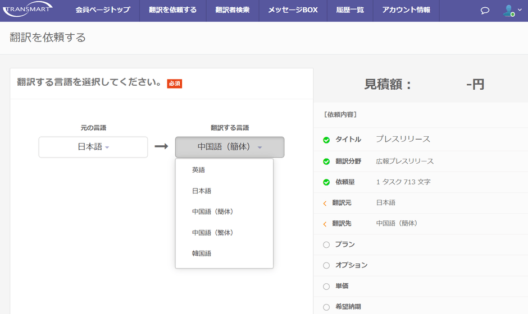Collapse the 翻訳する言語 中国語（簡体） dropdown
The image size is (528, 314).
point(229,147)
